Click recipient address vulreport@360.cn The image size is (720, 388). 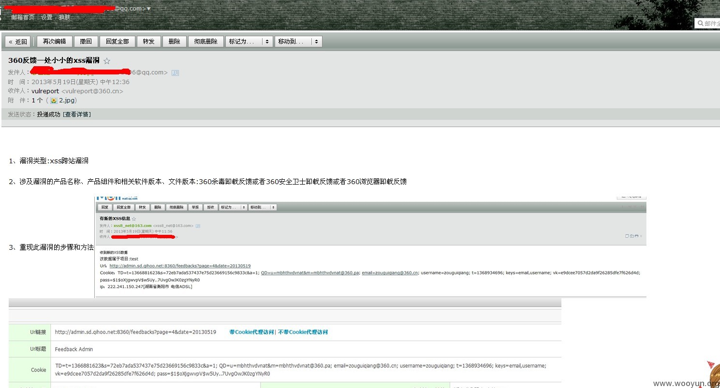(92, 91)
